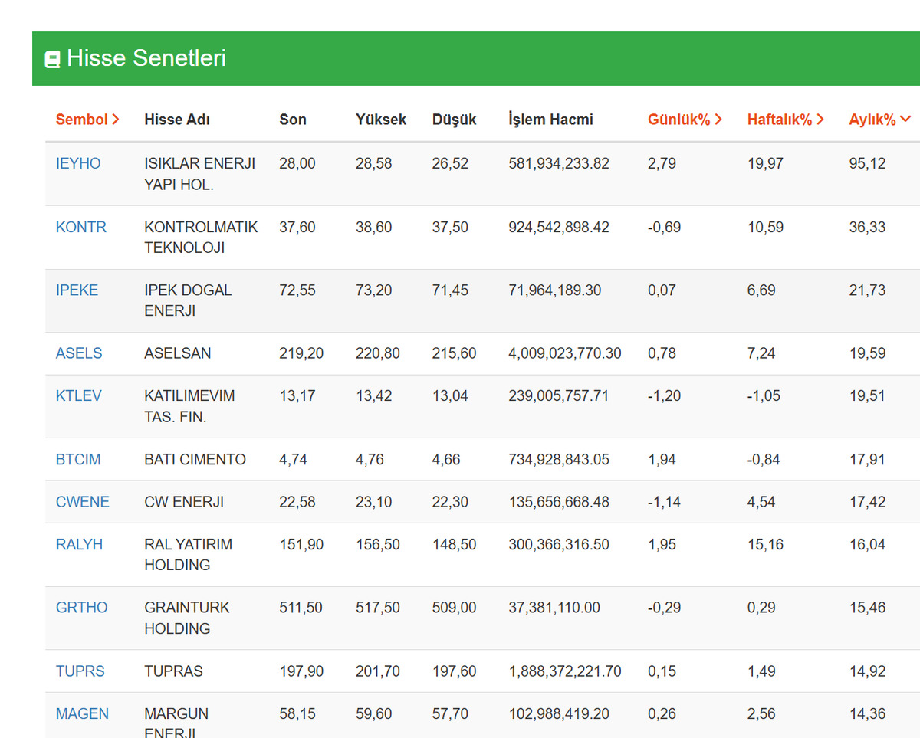920x738 pixels.
Task: Click RALYH high value 156,50
Action: tap(378, 545)
